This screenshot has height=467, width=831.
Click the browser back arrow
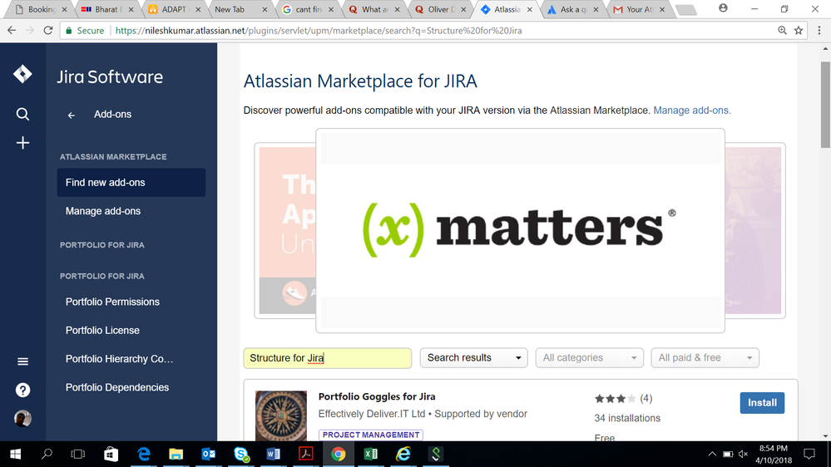tap(12, 31)
